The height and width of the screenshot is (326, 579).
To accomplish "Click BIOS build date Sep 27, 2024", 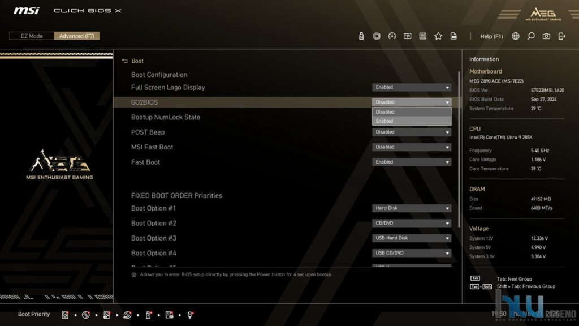I will point(543,100).
